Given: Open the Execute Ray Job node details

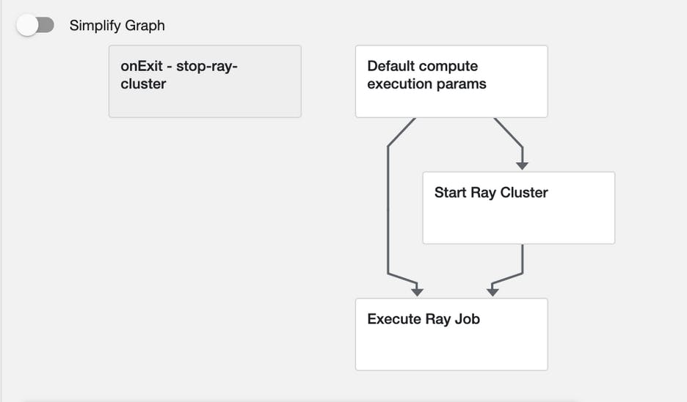Looking at the screenshot, I should click(451, 335).
